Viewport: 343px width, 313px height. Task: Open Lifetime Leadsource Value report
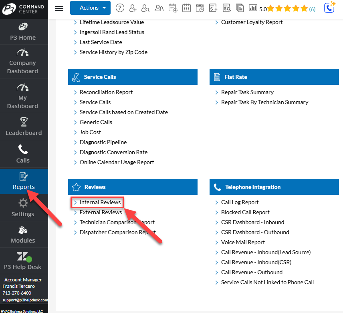(x=111, y=22)
